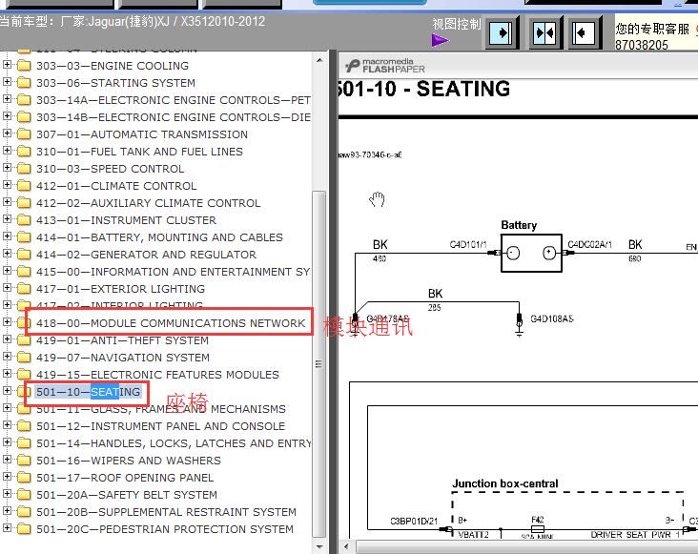Expand the 418-00 Module Communications Network node
Viewport: 698px width, 554px height.
point(7,321)
